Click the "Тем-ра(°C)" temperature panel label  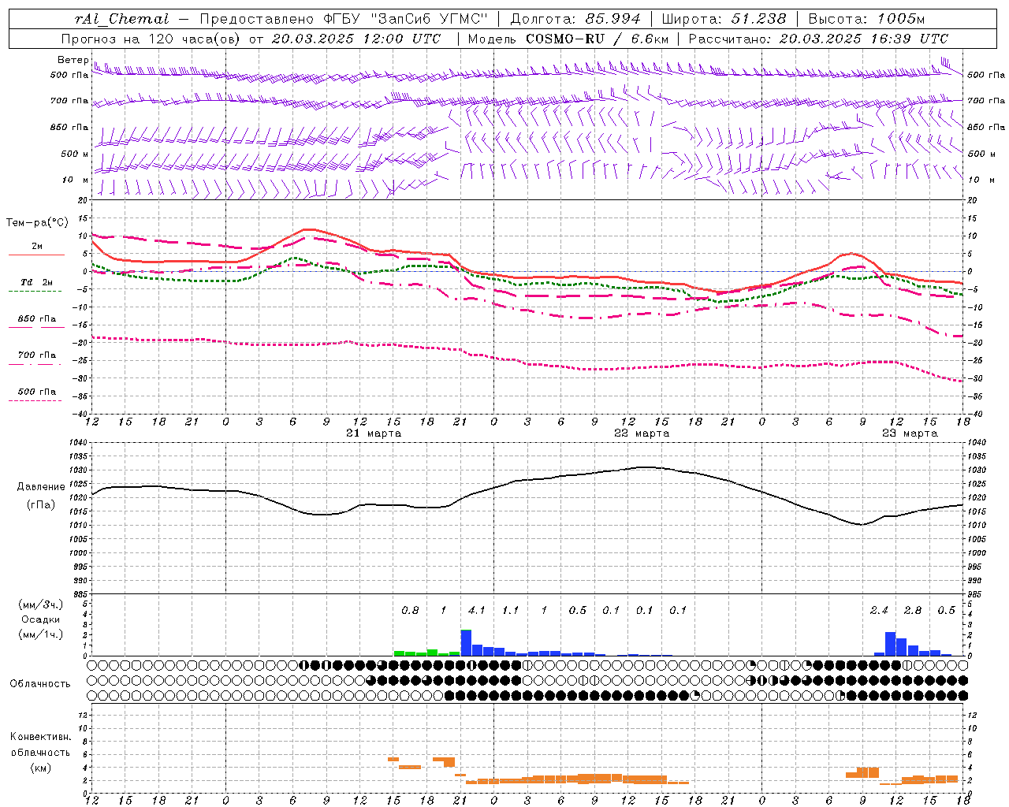coord(37,223)
